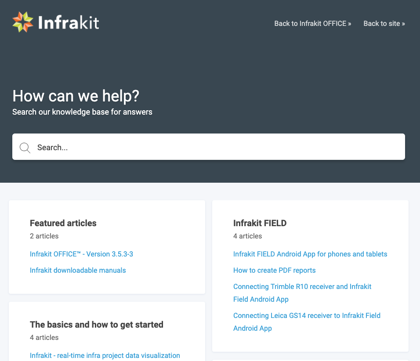Click the Infrakit logo

(x=55, y=21)
